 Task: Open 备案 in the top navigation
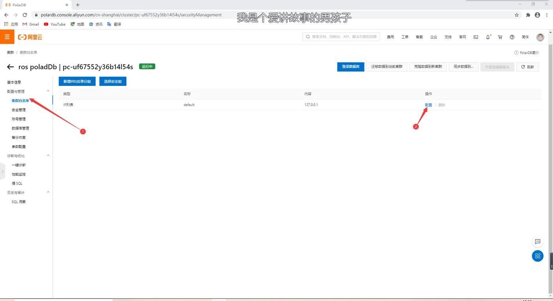pyautogui.click(x=419, y=37)
